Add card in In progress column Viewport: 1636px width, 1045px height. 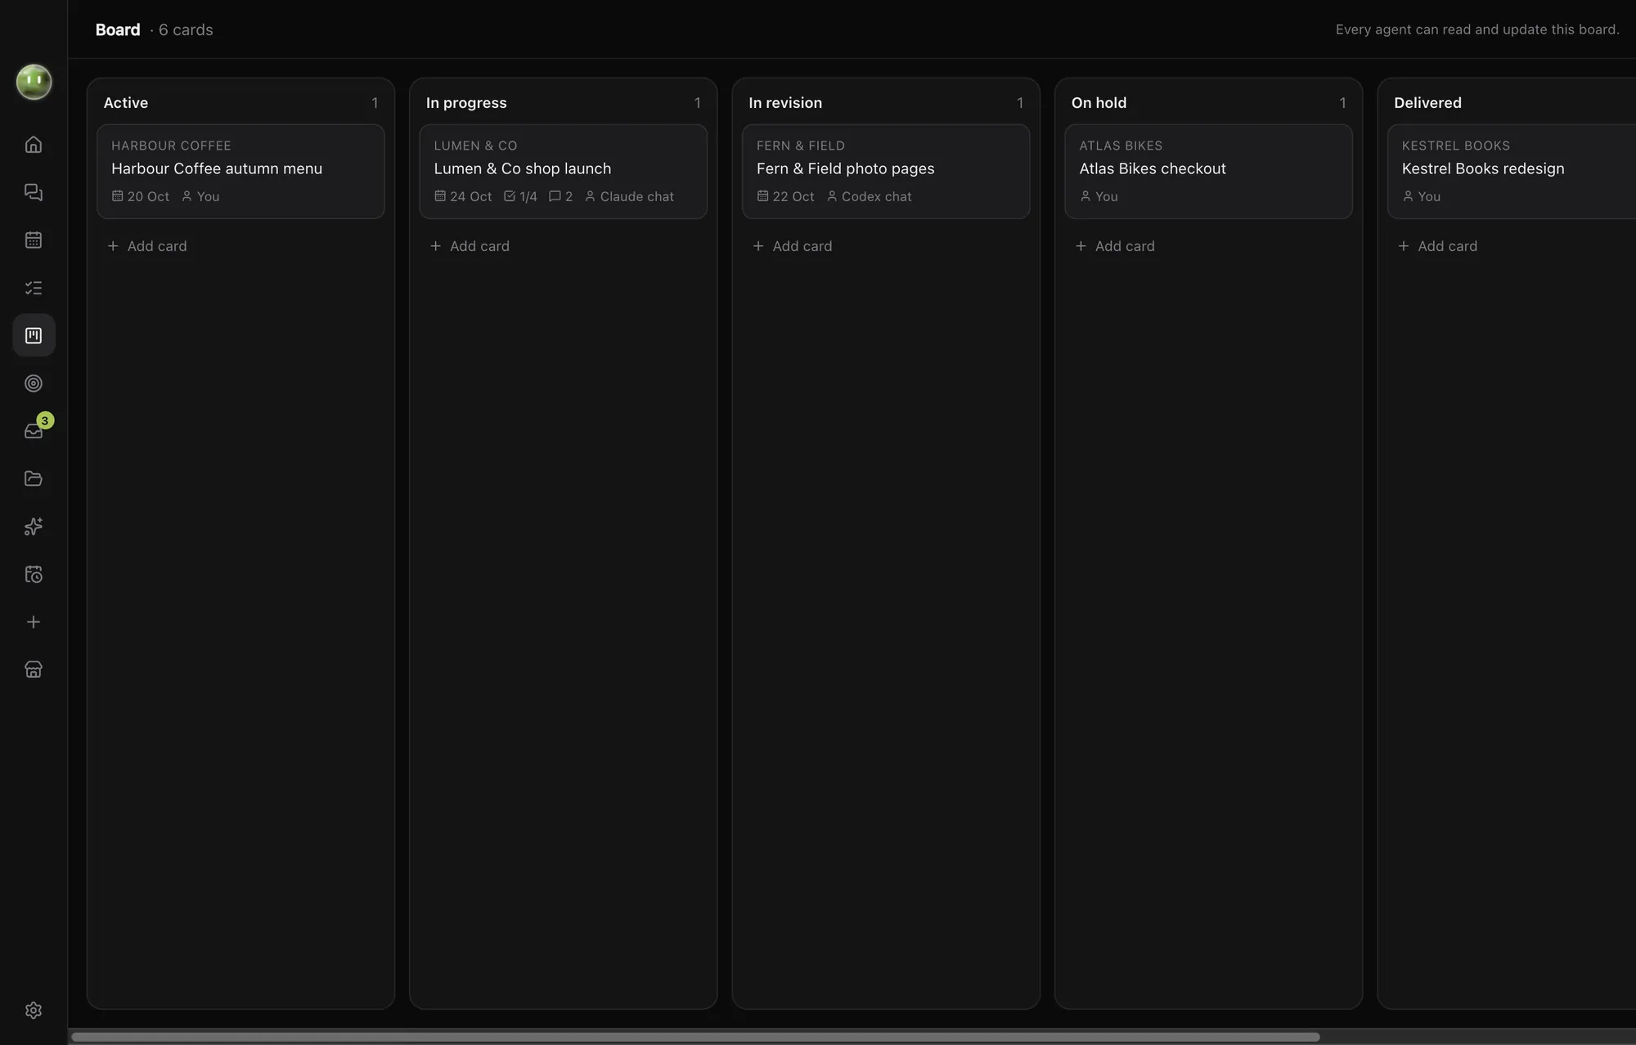[x=470, y=246]
